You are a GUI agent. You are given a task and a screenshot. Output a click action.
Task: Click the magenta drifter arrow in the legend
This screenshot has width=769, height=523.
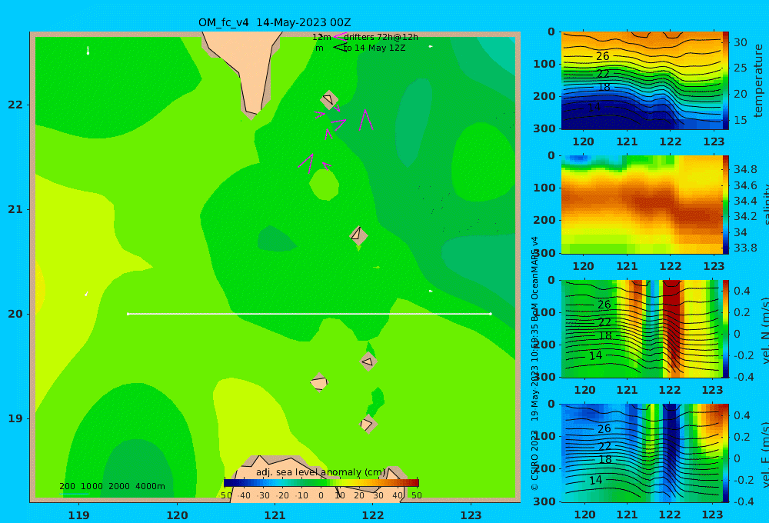(x=339, y=36)
